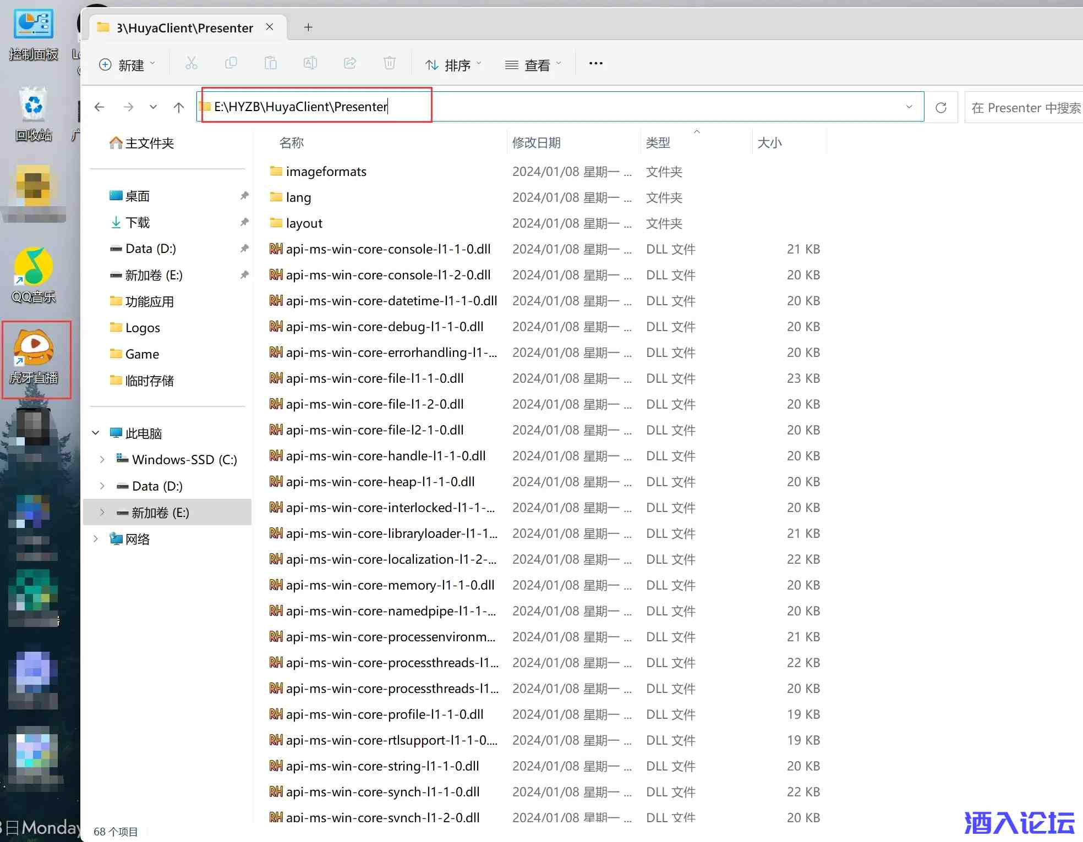Click the Cut scissors icon in toolbar
Image resolution: width=1083 pixels, height=842 pixels.
[191, 64]
